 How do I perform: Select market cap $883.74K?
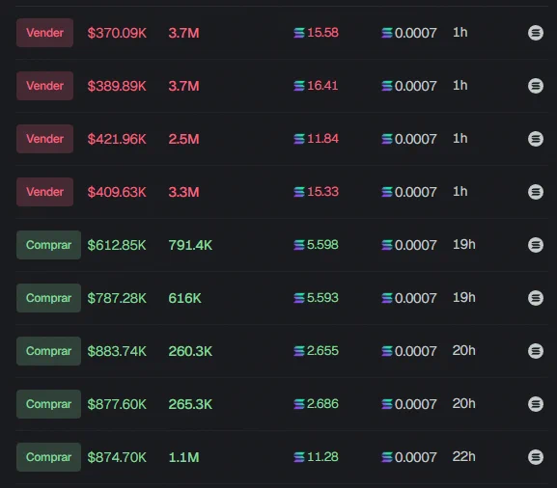(117, 351)
